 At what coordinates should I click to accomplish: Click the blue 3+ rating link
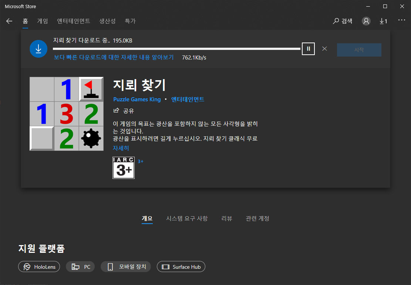point(141,162)
